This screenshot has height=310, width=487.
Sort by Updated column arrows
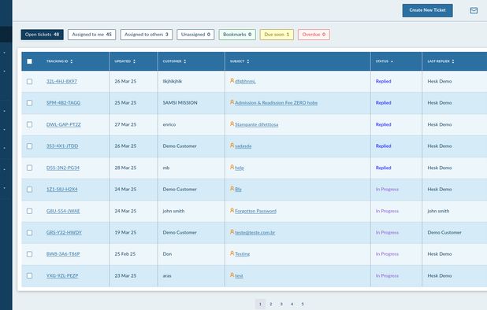(134, 61)
